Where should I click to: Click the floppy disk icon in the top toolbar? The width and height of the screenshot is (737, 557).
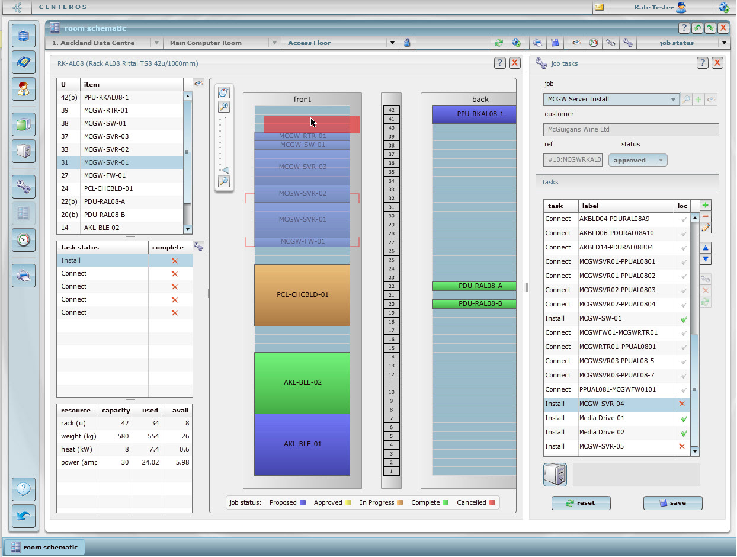(555, 43)
